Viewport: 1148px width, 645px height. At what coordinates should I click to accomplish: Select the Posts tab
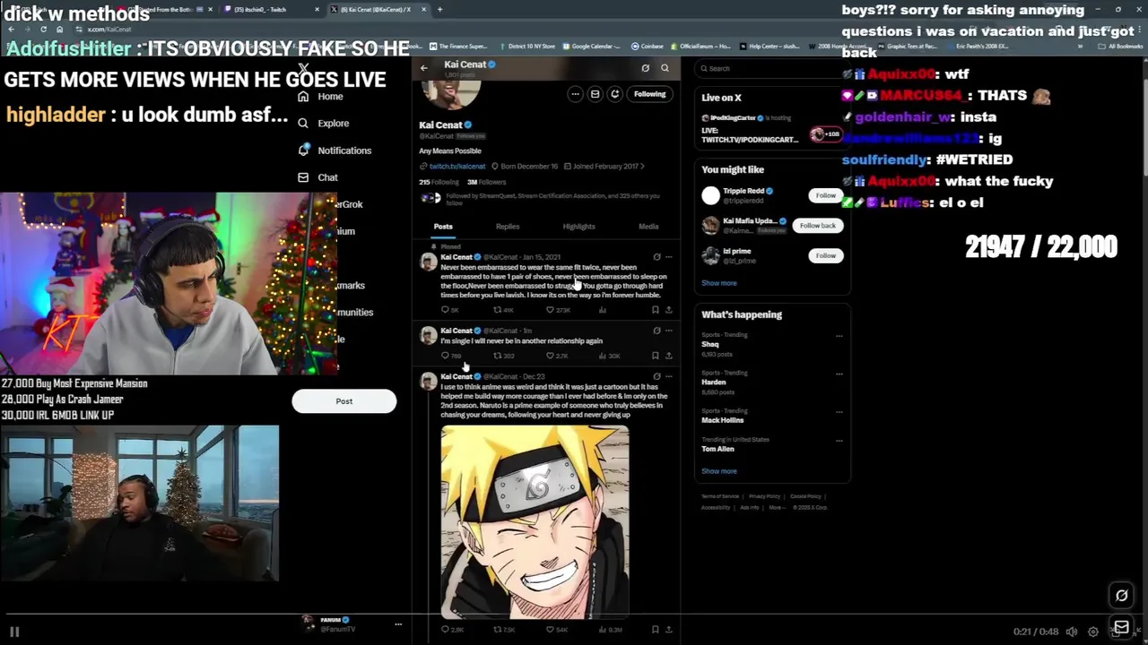pyautogui.click(x=443, y=227)
